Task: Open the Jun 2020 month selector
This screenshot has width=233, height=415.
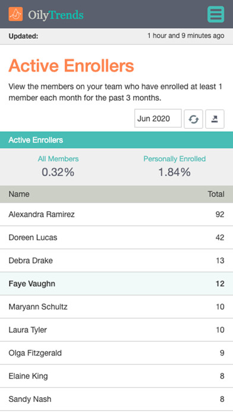Action: click(158, 118)
